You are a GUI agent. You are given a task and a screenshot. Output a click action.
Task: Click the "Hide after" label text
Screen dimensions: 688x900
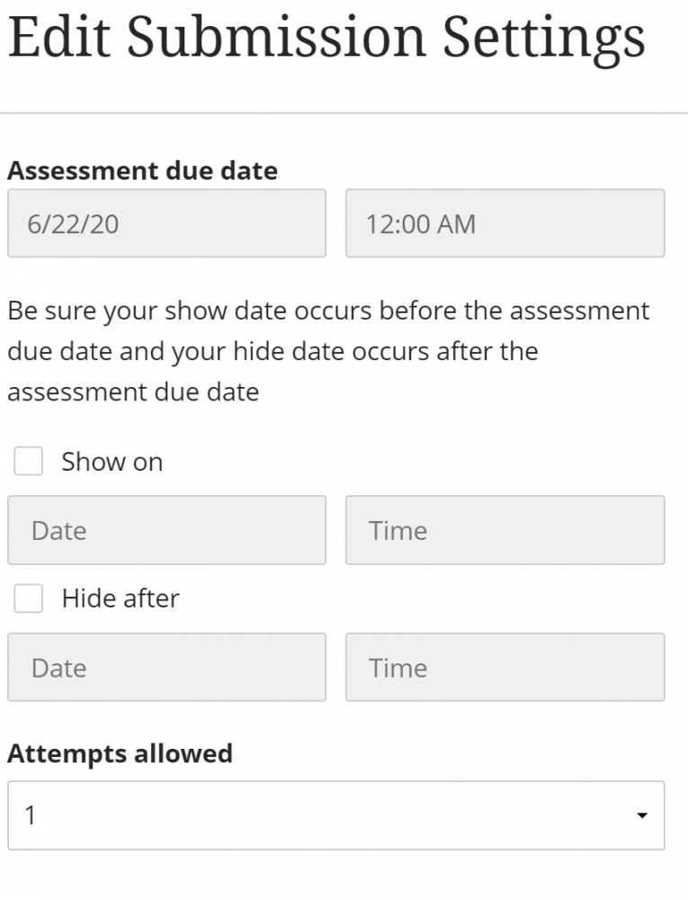(120, 598)
